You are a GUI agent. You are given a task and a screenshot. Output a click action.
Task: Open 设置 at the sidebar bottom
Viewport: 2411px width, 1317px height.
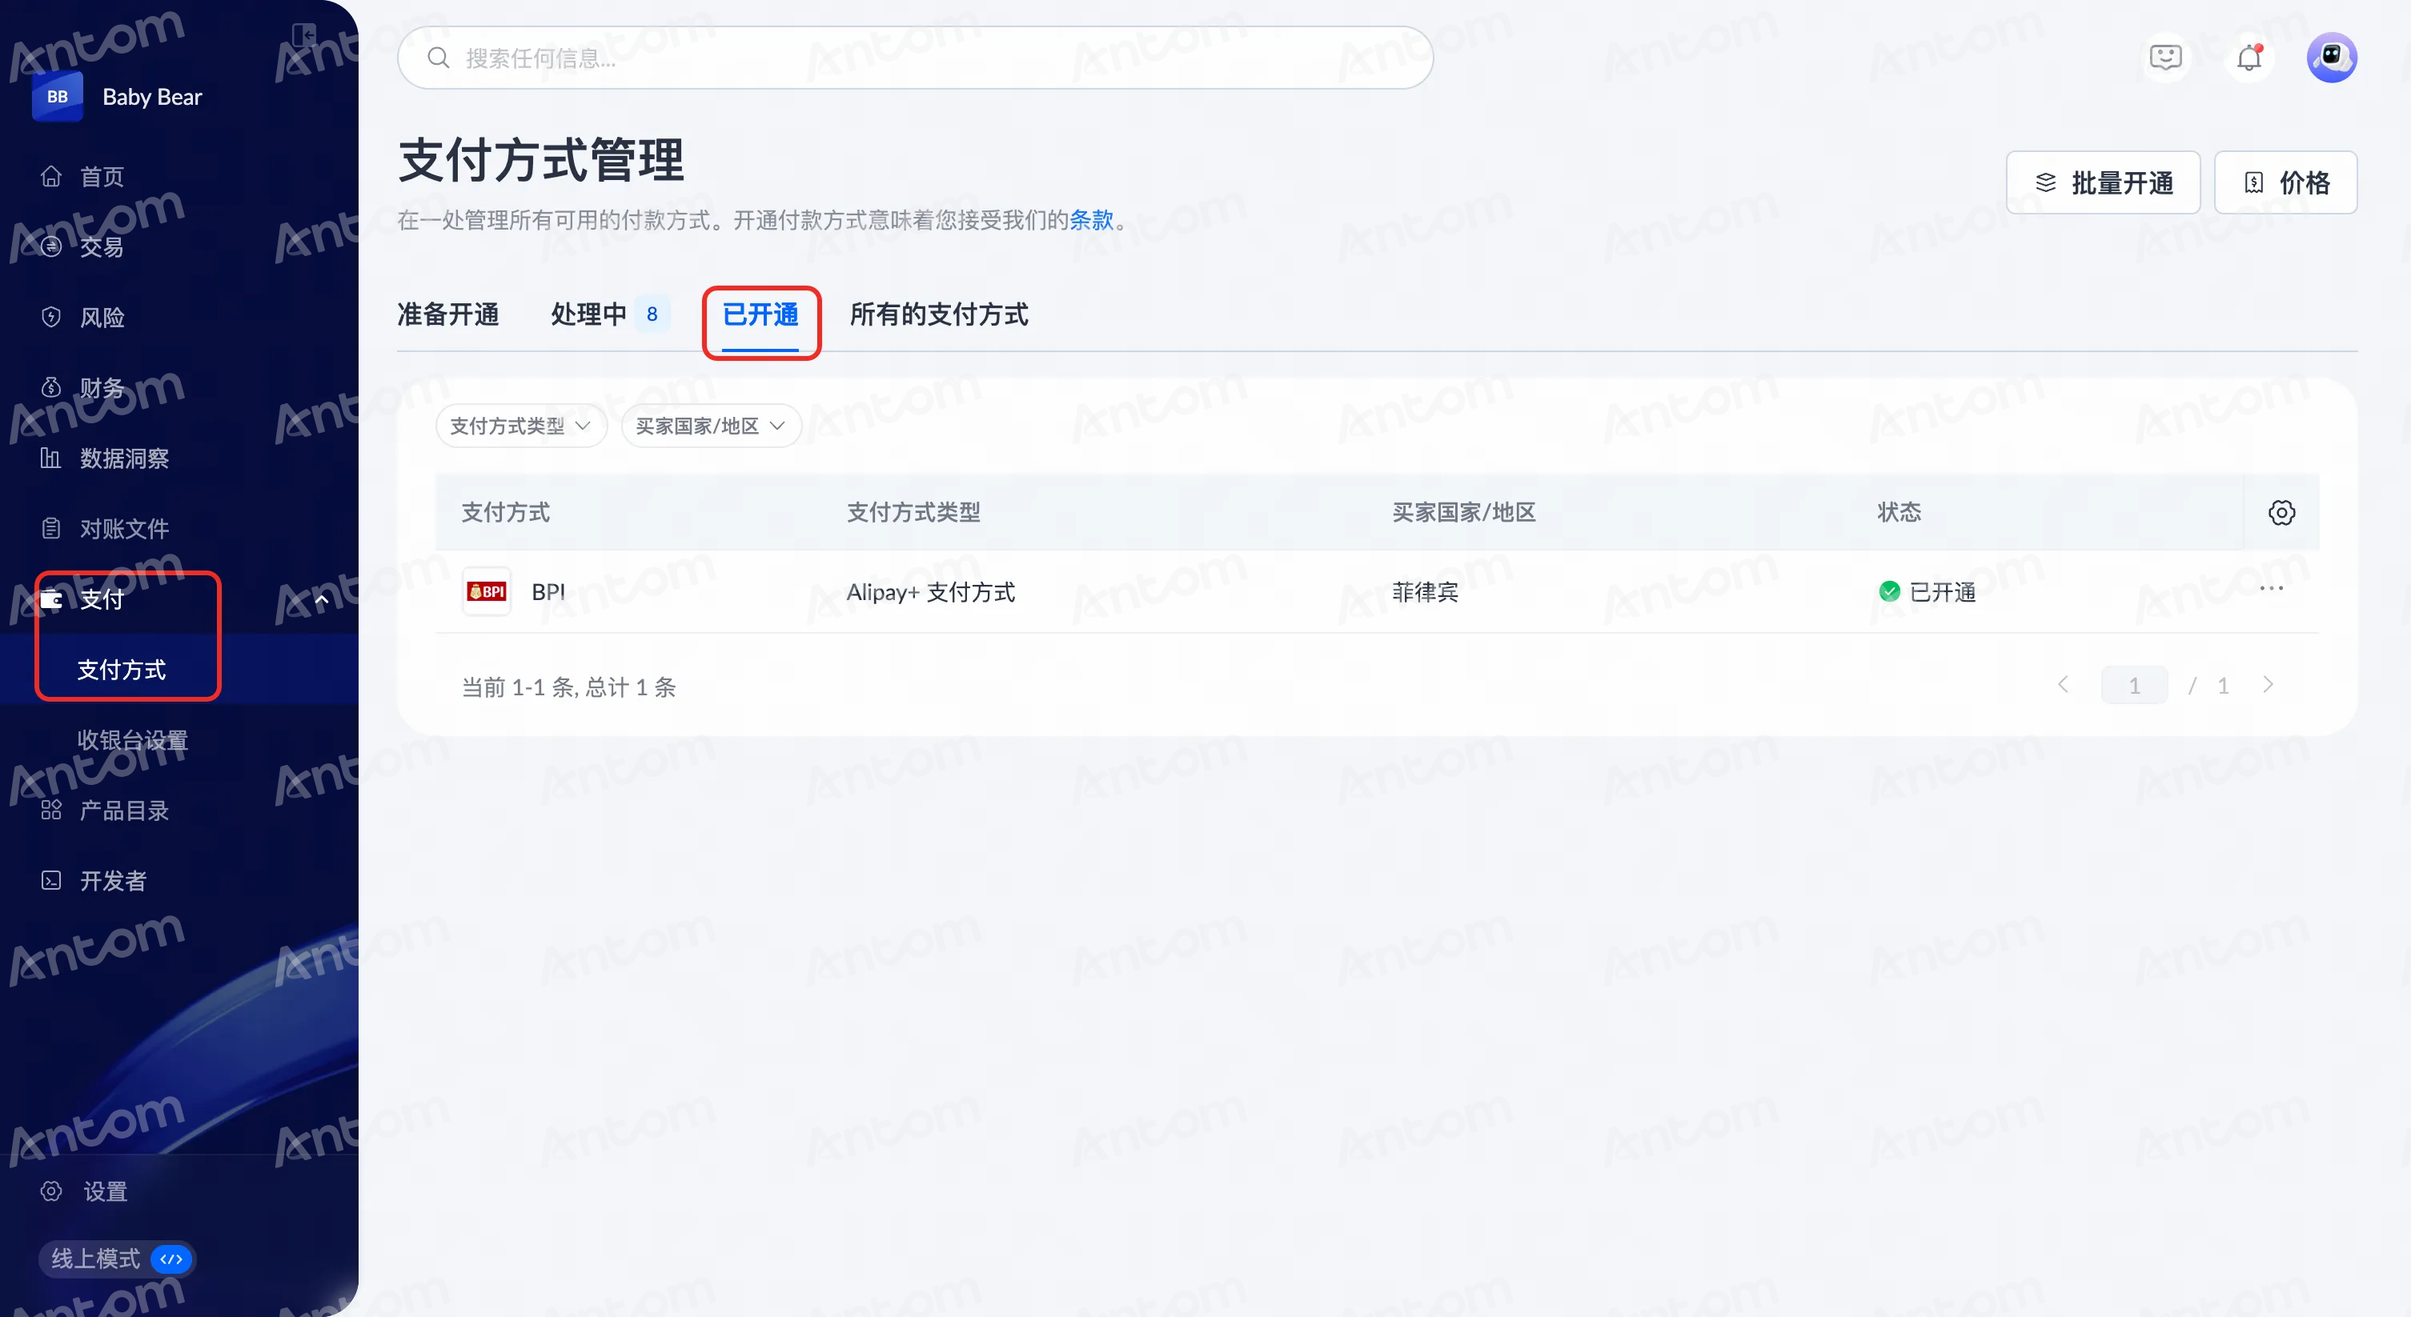(x=105, y=1191)
